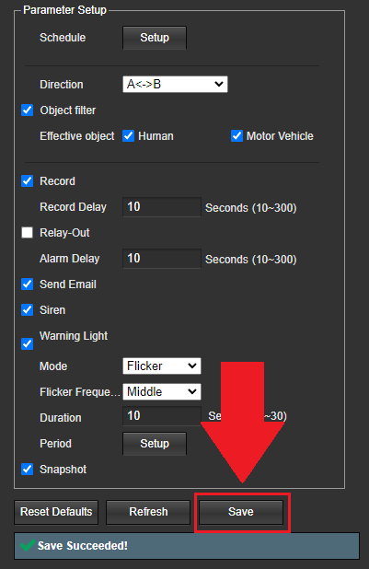
Task: Turn off the Siren checkbox
Action: tap(28, 310)
